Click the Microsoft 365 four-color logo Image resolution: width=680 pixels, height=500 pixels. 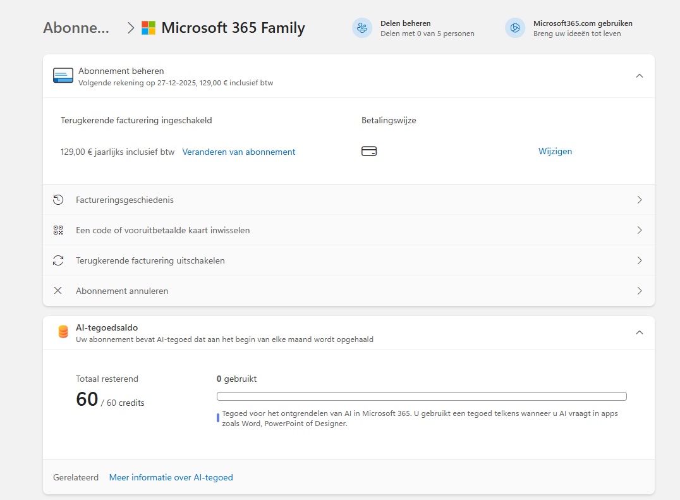click(x=149, y=28)
